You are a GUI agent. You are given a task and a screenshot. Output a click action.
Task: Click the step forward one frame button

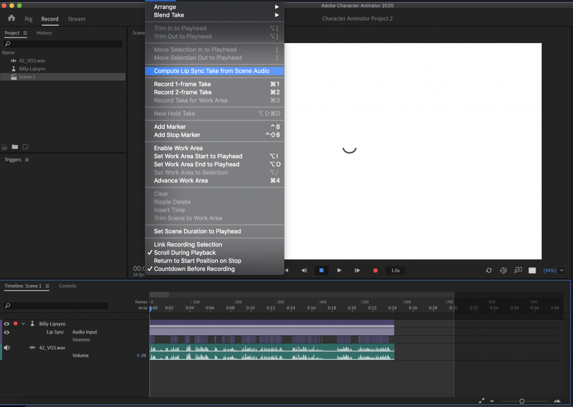click(x=357, y=270)
